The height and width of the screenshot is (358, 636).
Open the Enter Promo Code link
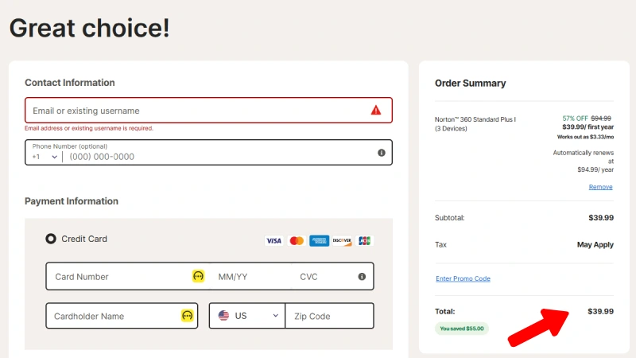pyautogui.click(x=463, y=278)
